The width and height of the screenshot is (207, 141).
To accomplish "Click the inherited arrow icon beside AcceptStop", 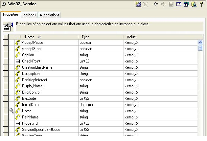I will tap(18, 49).
